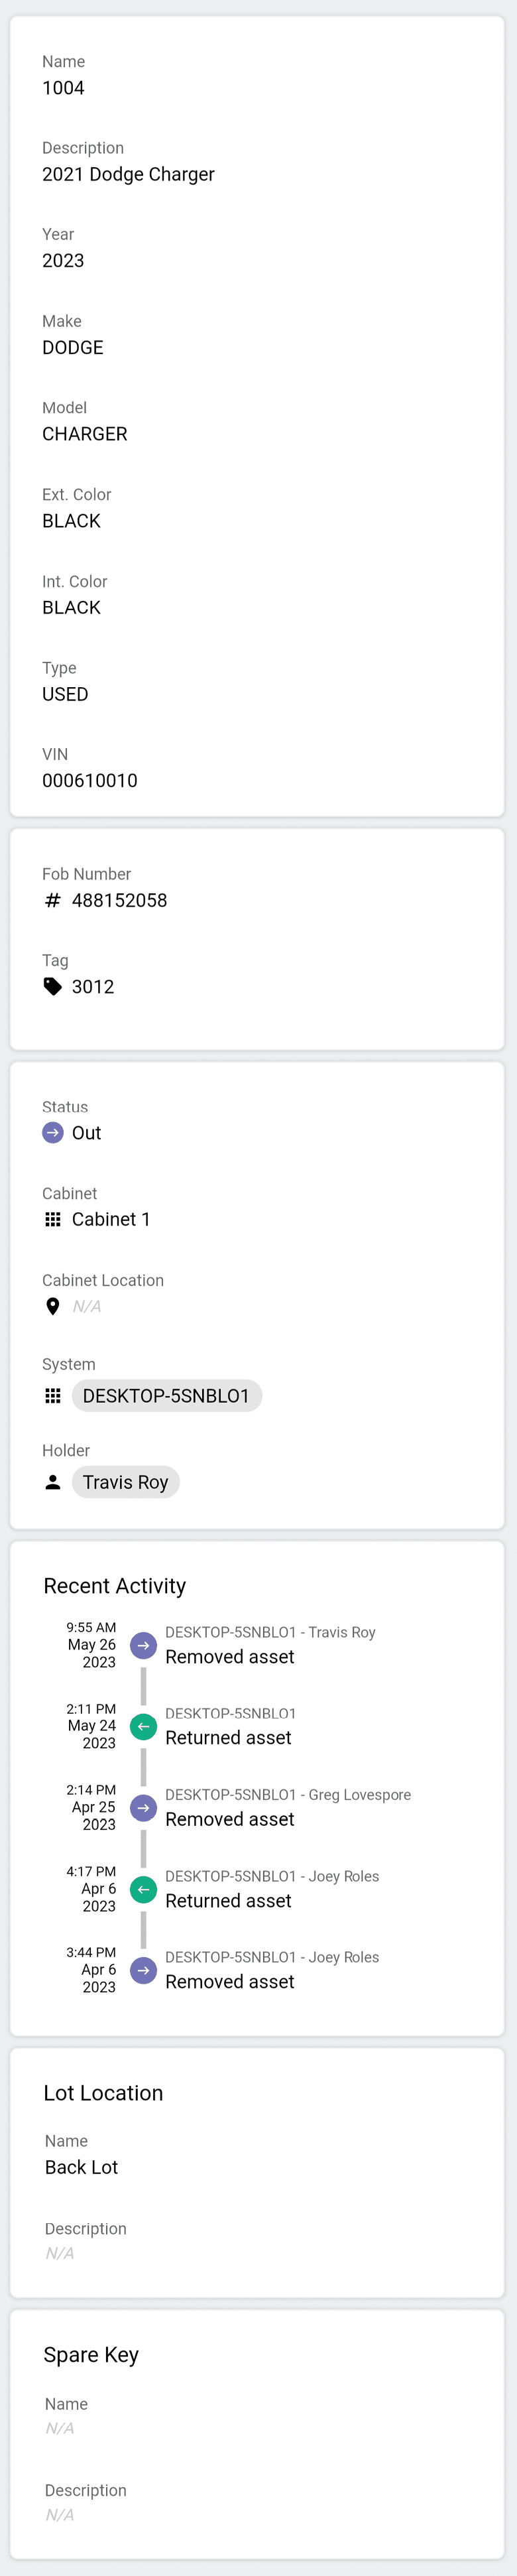Screen dimensions: 517x2576
Task: Click the person icon beside Travis Roy
Action: pos(53,1482)
